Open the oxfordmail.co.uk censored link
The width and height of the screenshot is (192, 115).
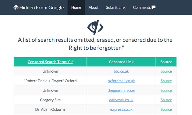pyautogui.click(x=121, y=81)
